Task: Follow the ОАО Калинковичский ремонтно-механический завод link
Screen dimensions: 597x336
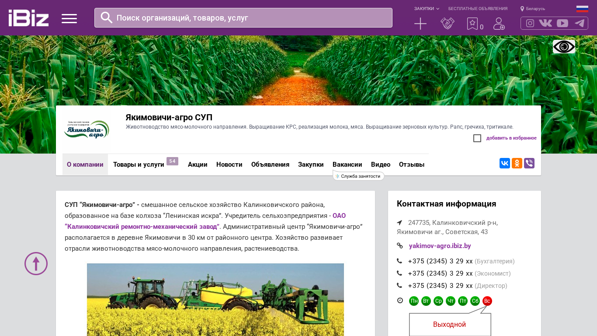Action: click(x=205, y=221)
